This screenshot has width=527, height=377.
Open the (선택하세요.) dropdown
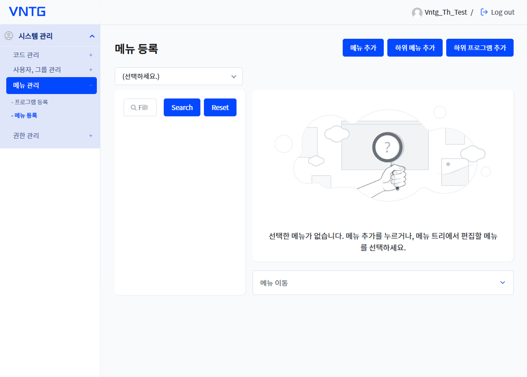178,76
